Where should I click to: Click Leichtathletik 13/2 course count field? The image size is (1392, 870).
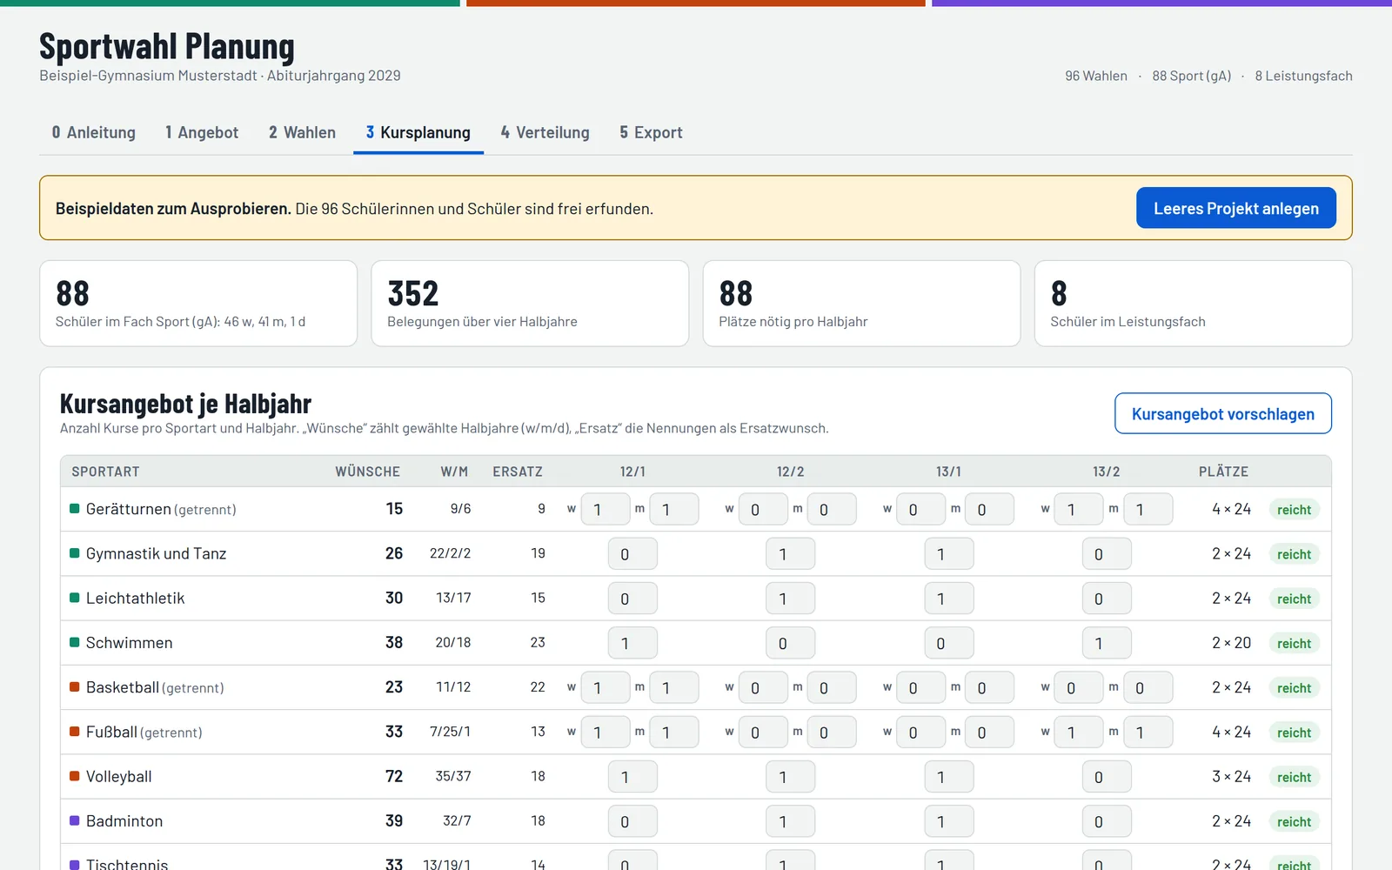(1107, 599)
